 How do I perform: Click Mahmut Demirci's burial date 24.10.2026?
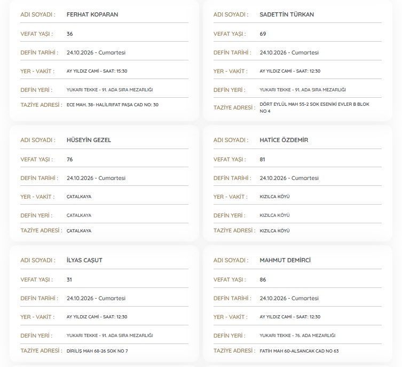(273, 299)
